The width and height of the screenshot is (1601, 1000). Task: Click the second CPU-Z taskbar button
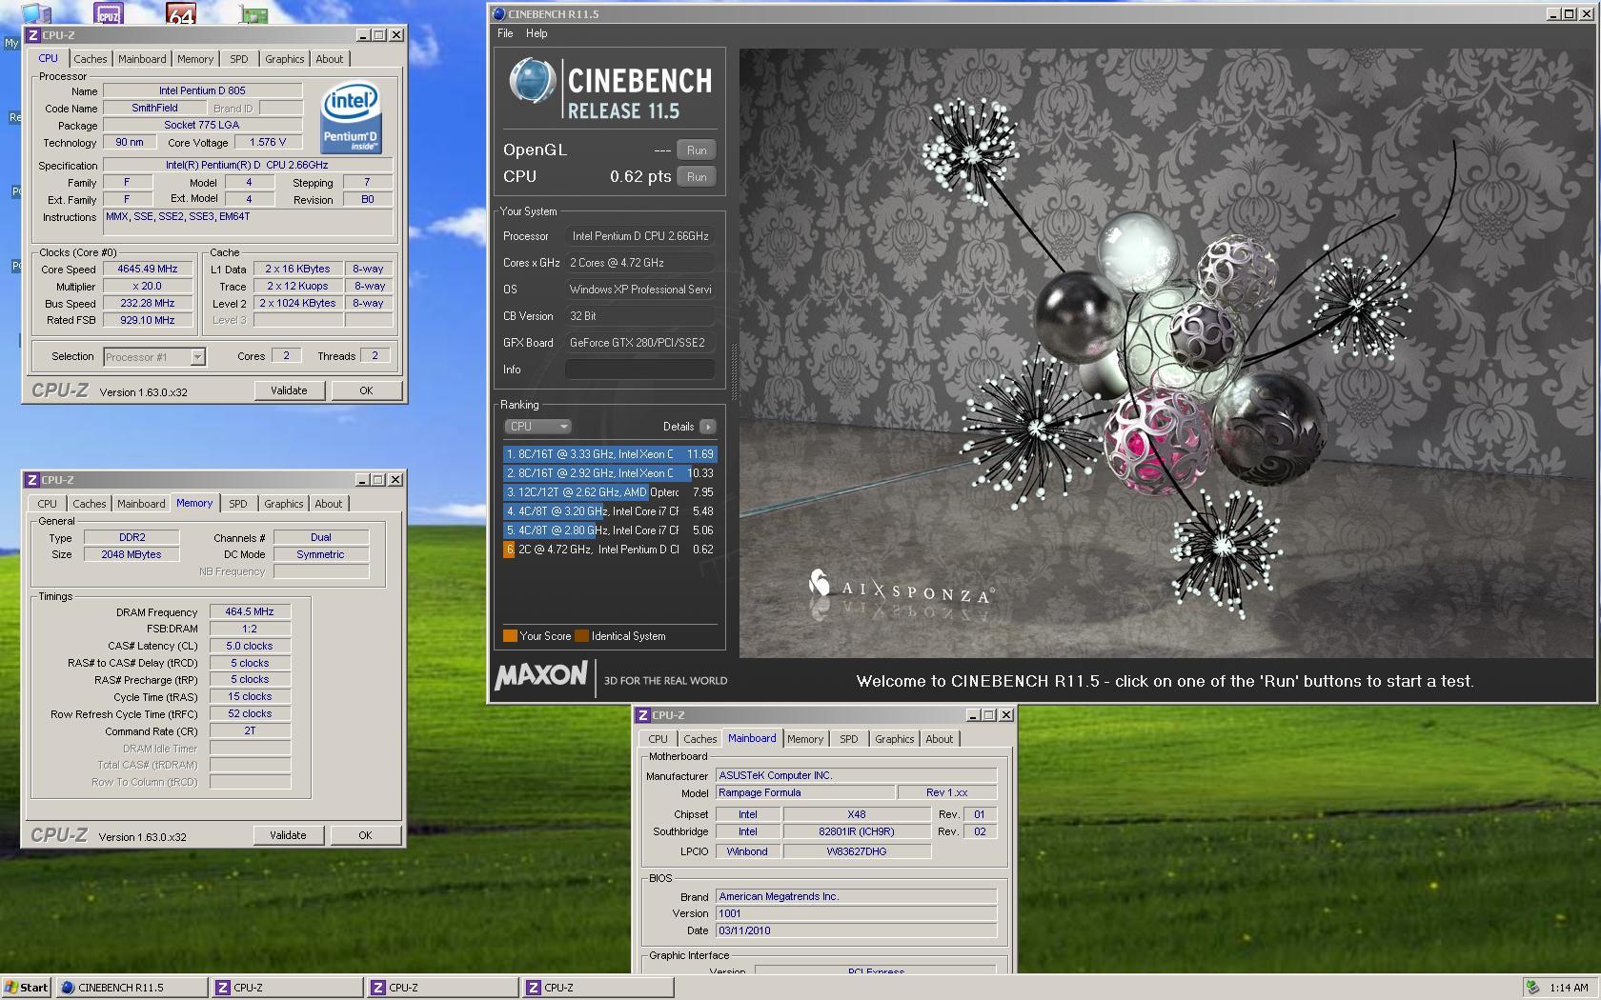coord(443,988)
